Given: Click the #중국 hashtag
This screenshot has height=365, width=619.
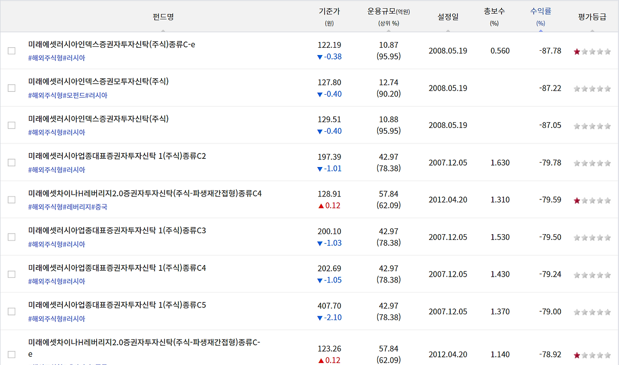Looking at the screenshot, I should click(100, 207).
